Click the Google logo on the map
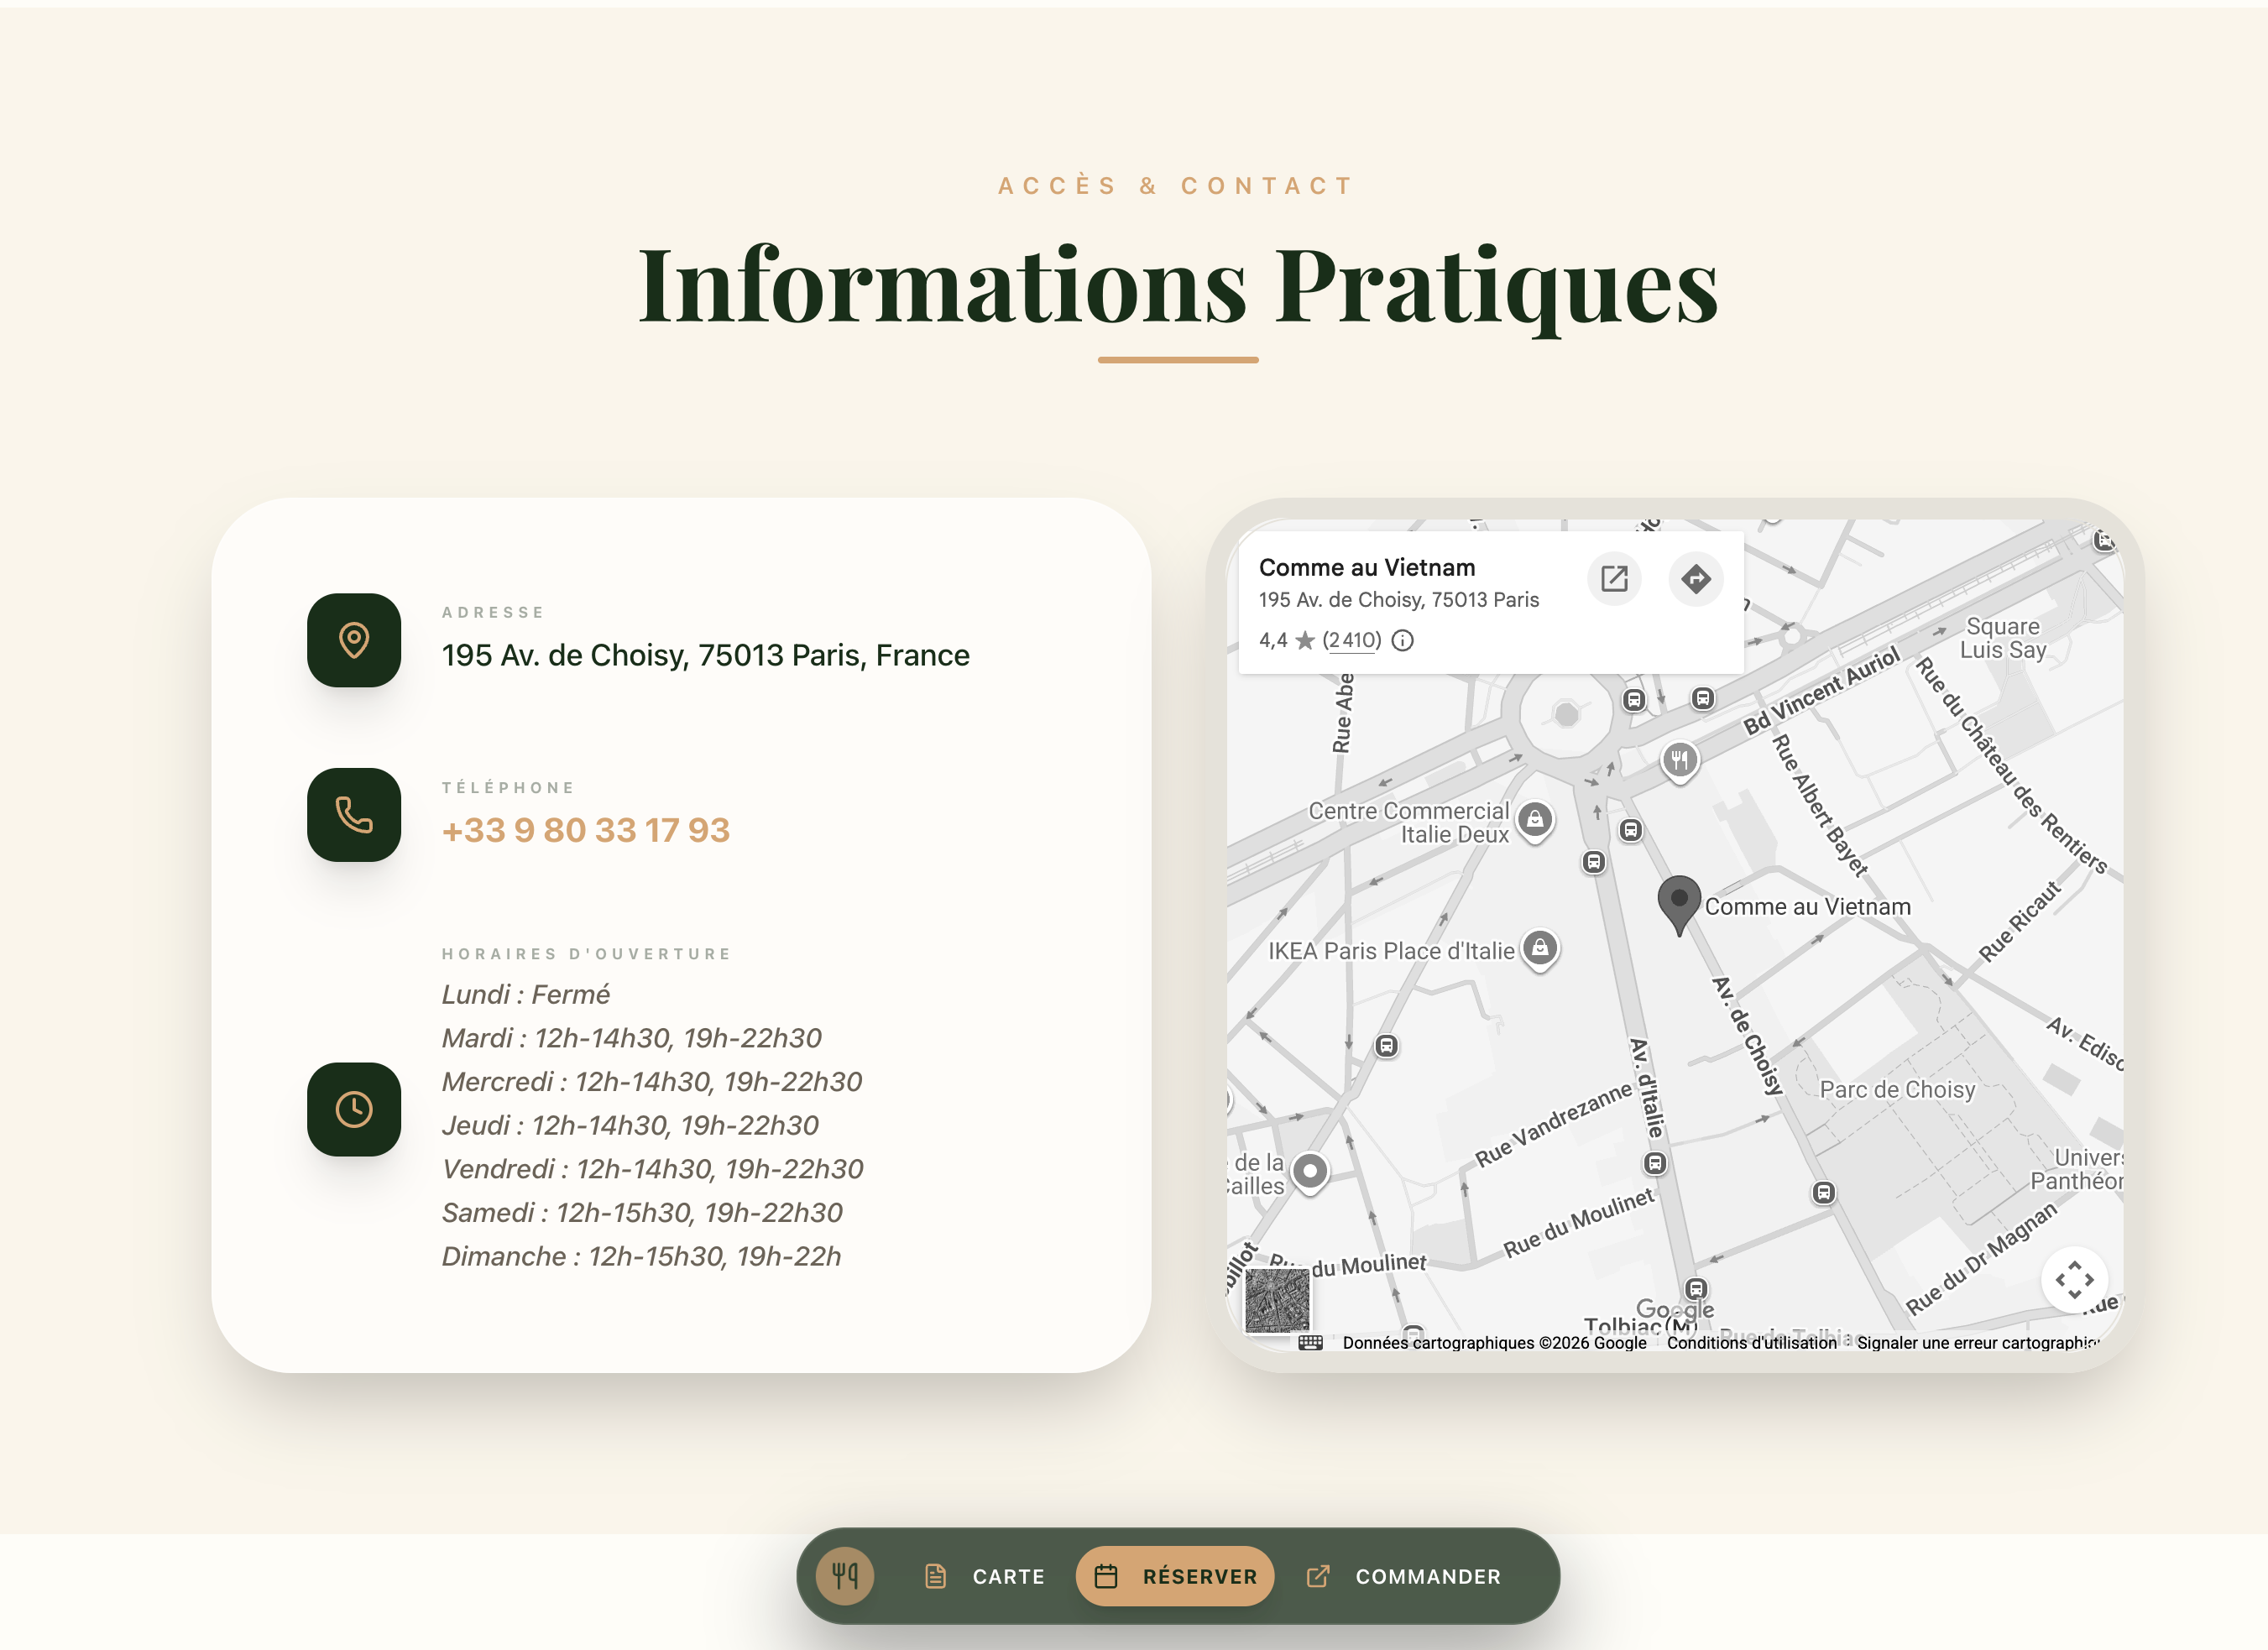This screenshot has width=2268, height=1650. 1675,1308
